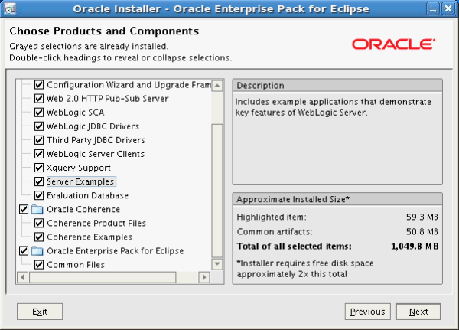Uncheck the Common Files checkbox
Image resolution: width=459 pixels, height=330 pixels.
coord(39,265)
